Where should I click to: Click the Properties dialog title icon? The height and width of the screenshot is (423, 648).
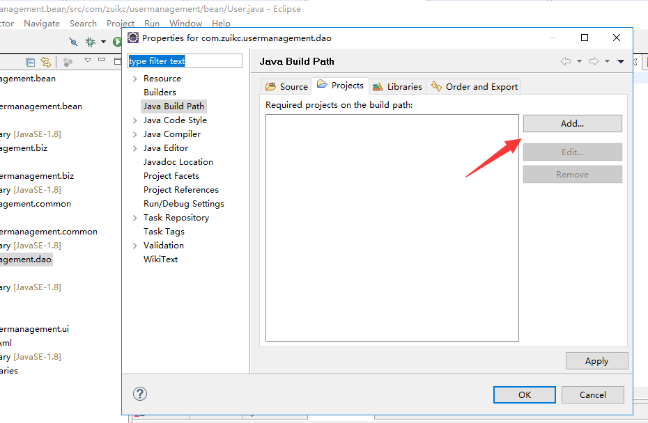pos(133,38)
